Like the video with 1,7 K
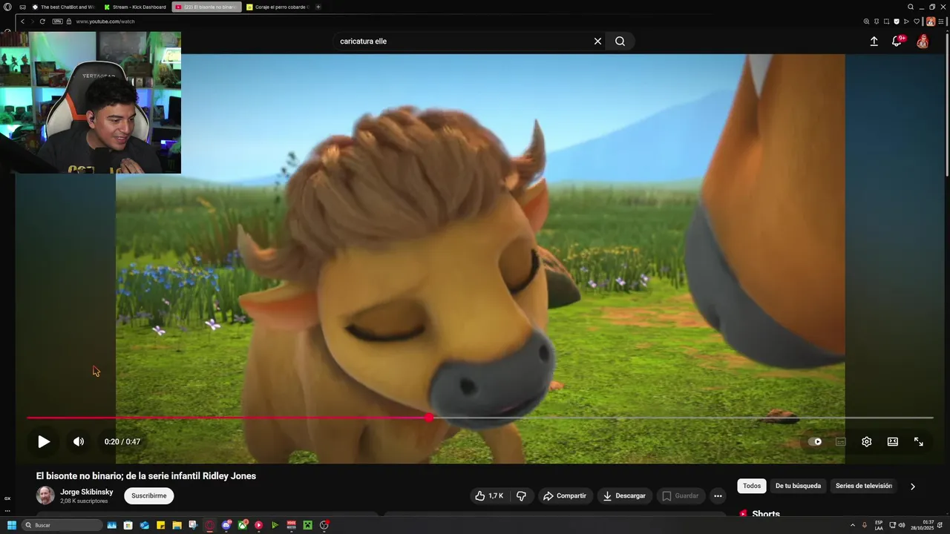The width and height of the screenshot is (950, 534). 489,495
